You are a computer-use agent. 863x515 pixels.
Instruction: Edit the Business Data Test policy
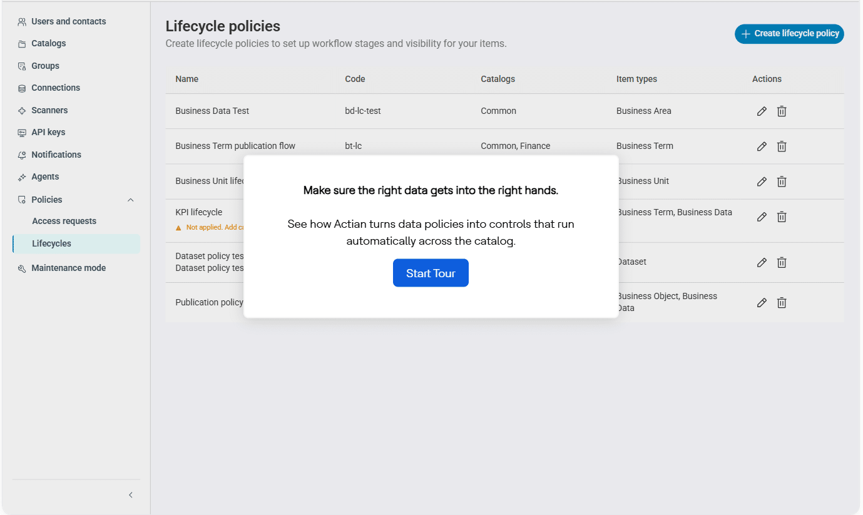click(x=762, y=111)
